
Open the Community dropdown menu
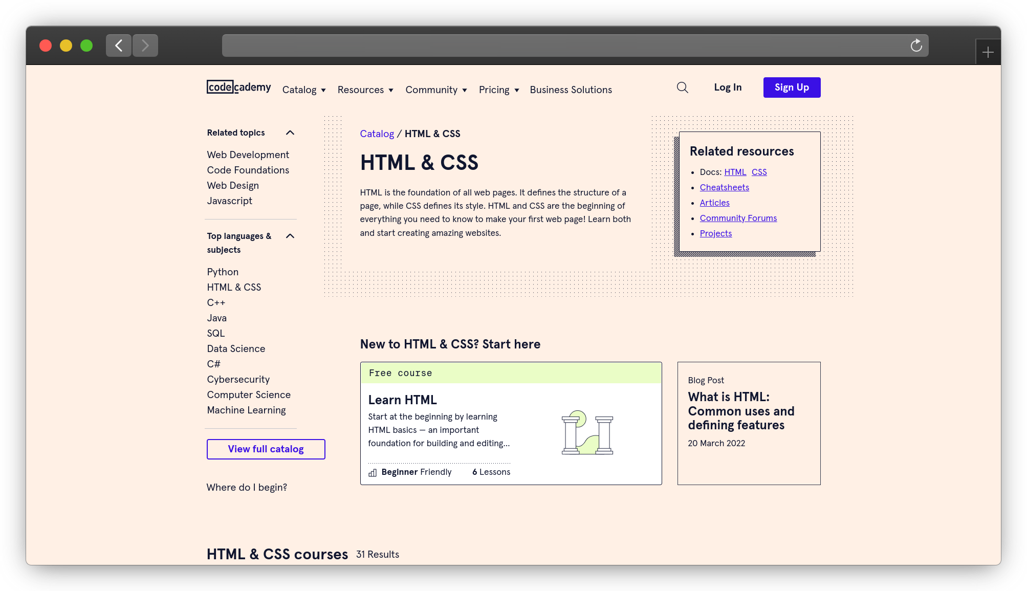click(x=436, y=90)
